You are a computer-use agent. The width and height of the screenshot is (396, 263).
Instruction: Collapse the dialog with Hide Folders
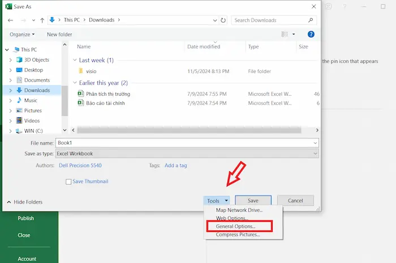24,202
